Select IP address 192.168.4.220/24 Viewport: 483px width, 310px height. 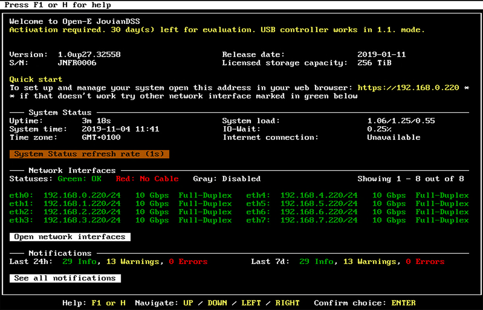click(319, 195)
